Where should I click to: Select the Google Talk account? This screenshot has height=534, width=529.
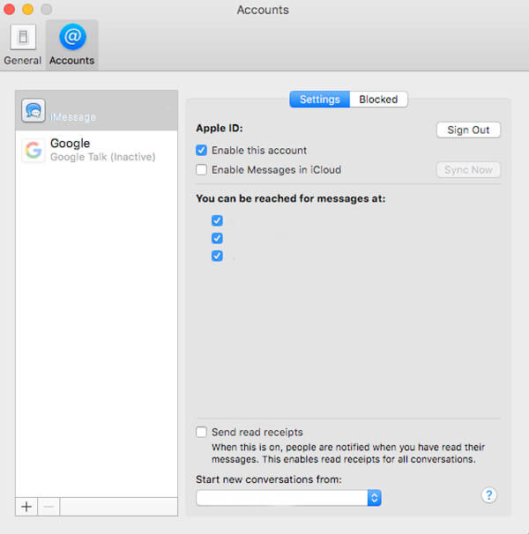[96, 150]
